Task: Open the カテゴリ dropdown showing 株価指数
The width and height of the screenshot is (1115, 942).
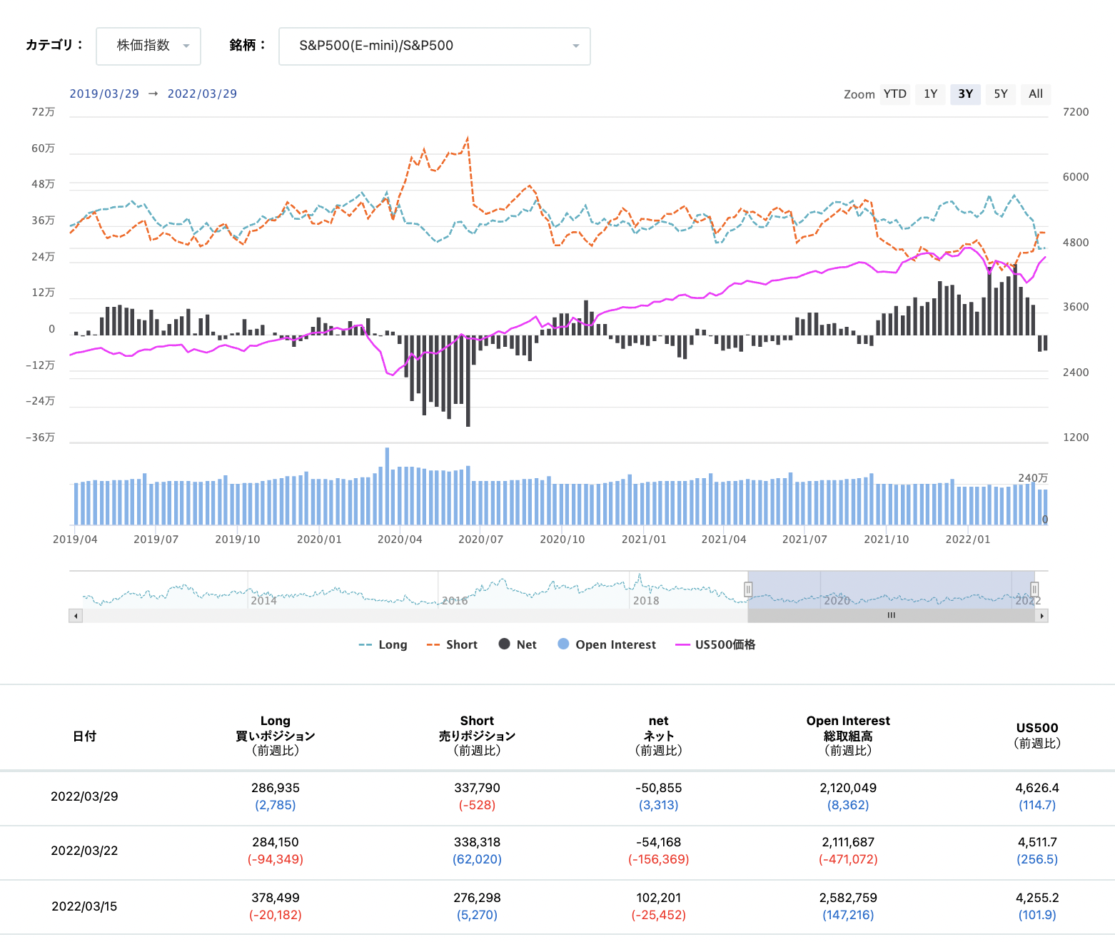Action: tap(148, 46)
